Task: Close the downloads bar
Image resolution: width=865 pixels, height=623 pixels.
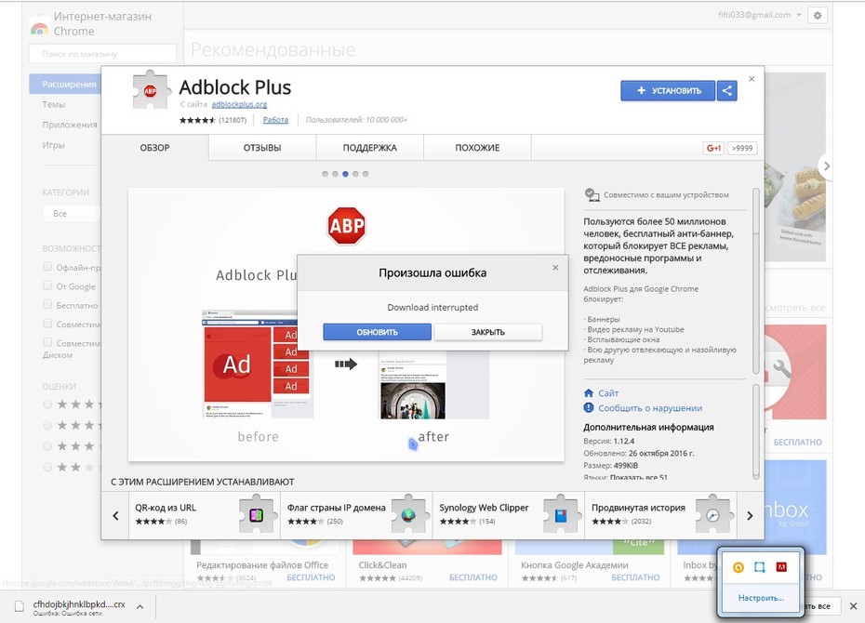Action: [853, 606]
